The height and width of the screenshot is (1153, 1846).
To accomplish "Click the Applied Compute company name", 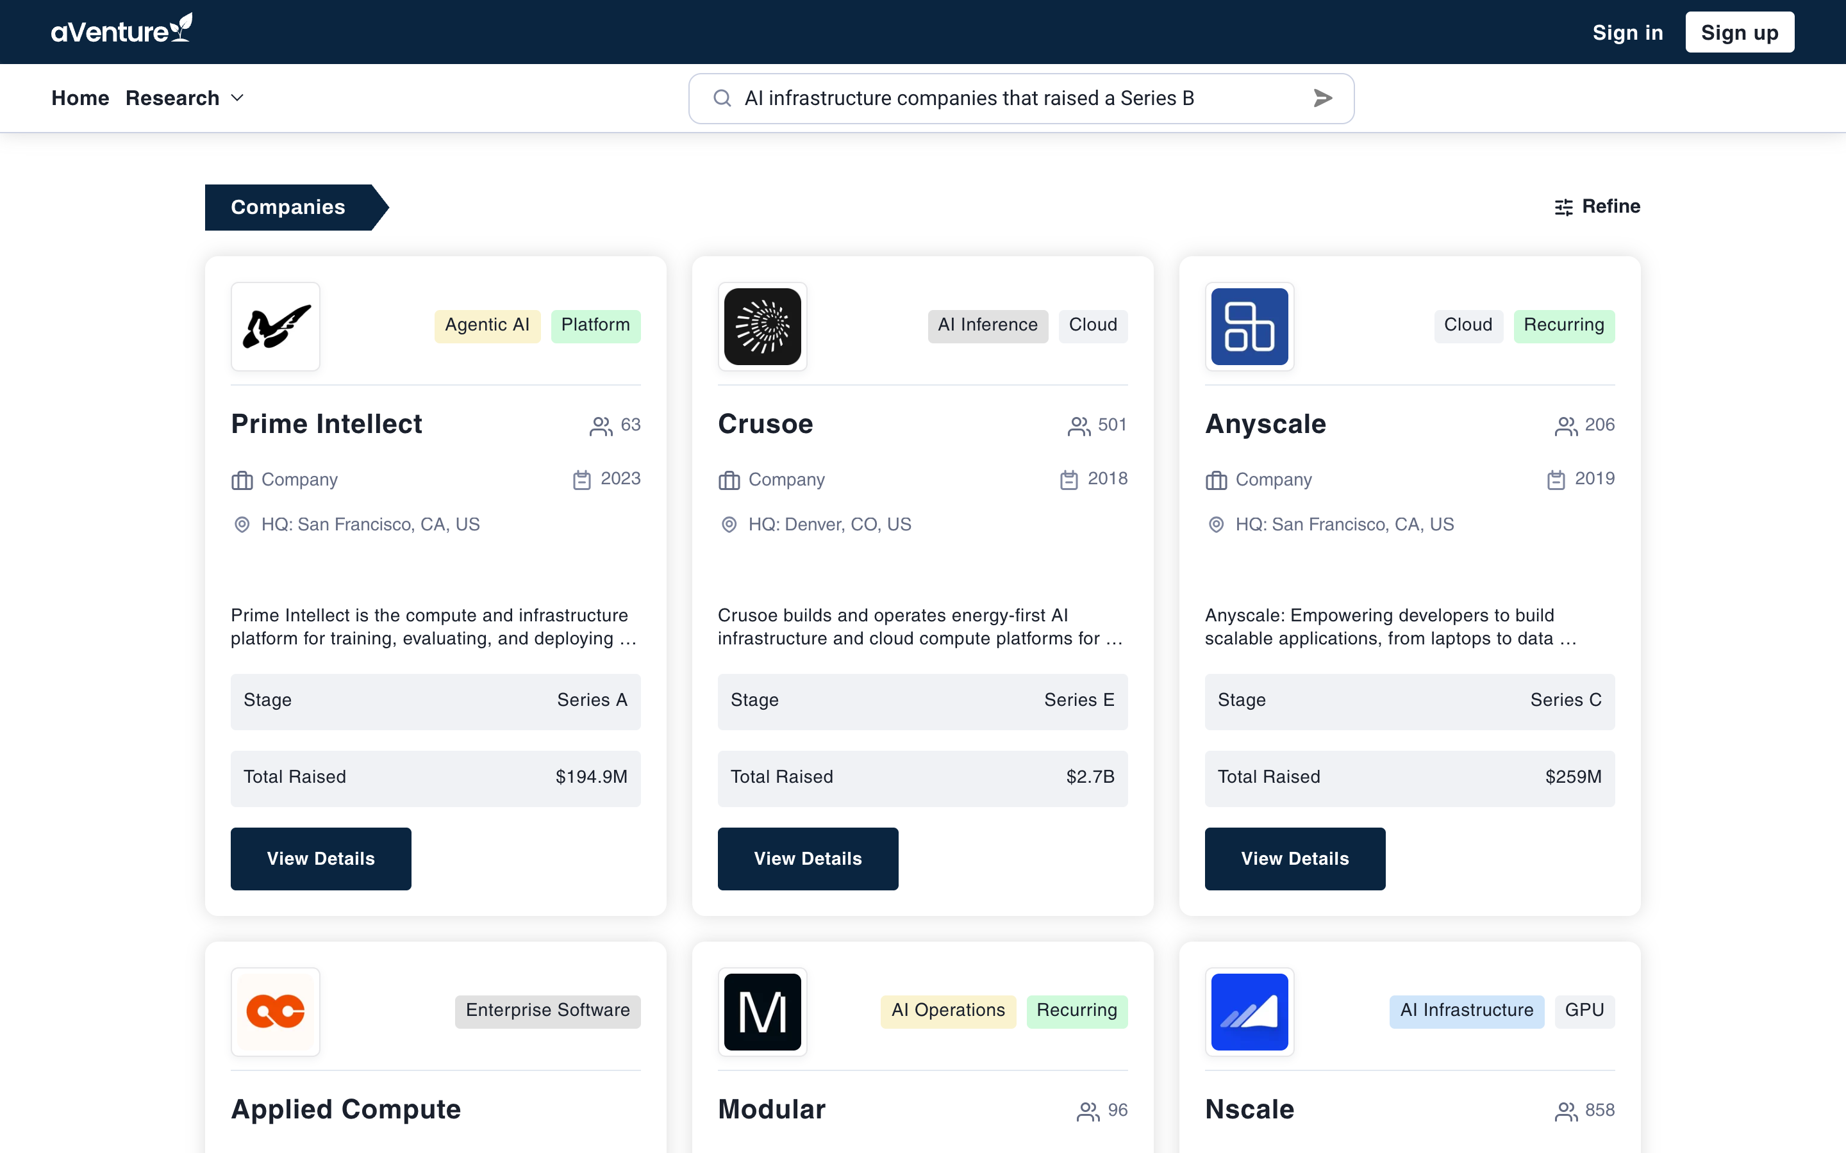I will 345,1110.
